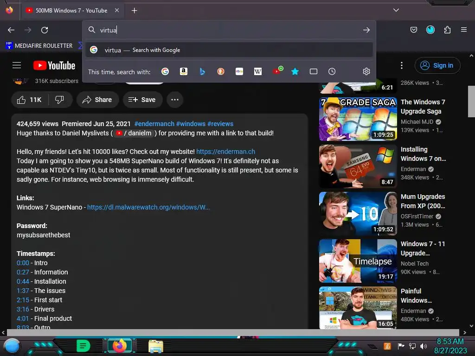Open The Windows 7 Upgrade Saga thumbnail
Viewport: 475px width, 356px height.
[x=358, y=119]
